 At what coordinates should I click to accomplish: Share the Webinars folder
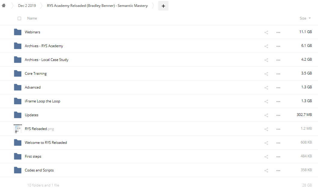(x=266, y=32)
